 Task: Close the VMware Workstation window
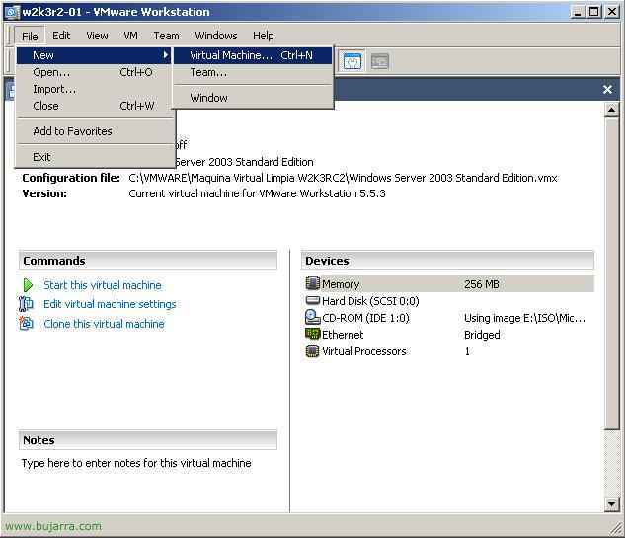[x=612, y=12]
